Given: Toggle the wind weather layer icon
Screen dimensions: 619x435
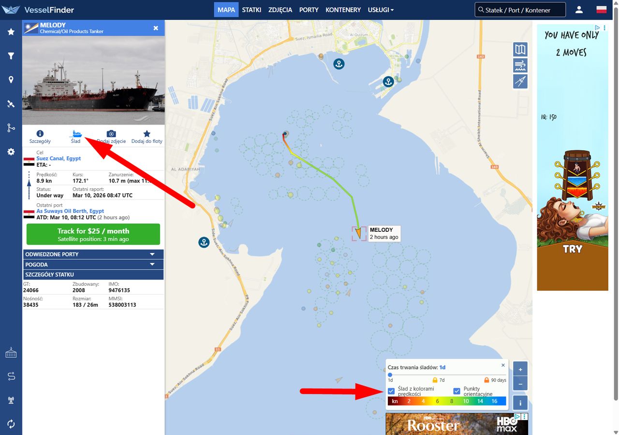Looking at the screenshot, I should click(x=520, y=65).
